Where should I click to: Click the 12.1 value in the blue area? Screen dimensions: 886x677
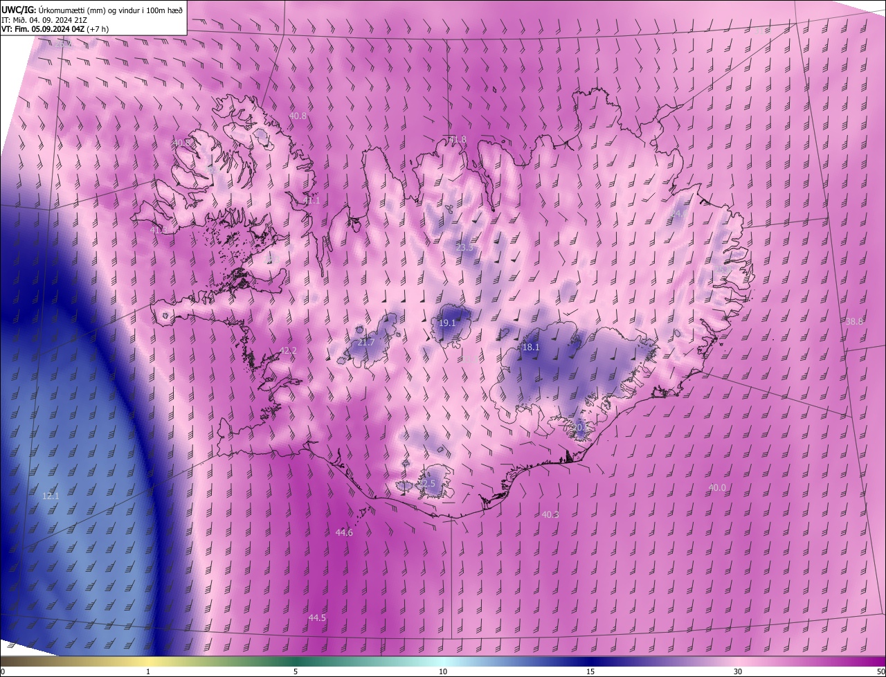point(51,496)
